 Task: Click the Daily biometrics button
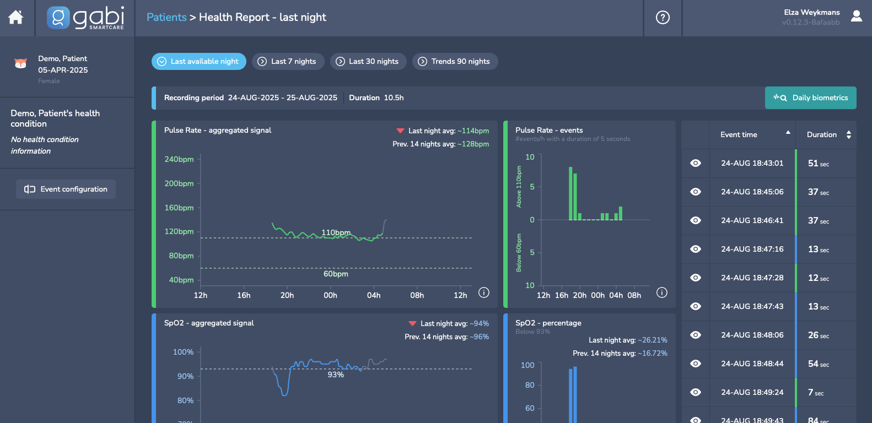(x=810, y=97)
